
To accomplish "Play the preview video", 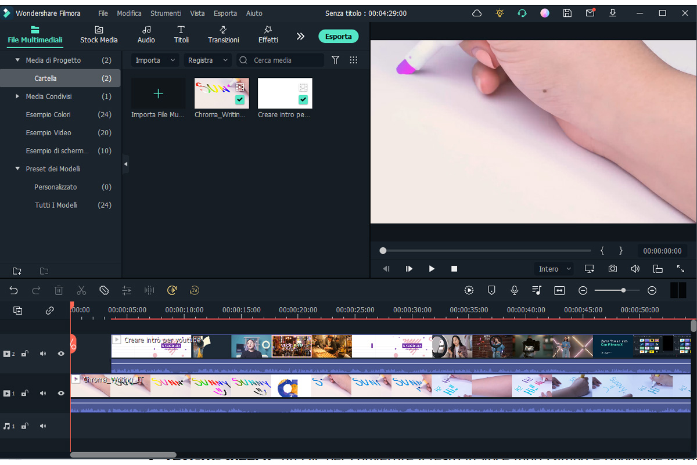I will pyautogui.click(x=432, y=269).
